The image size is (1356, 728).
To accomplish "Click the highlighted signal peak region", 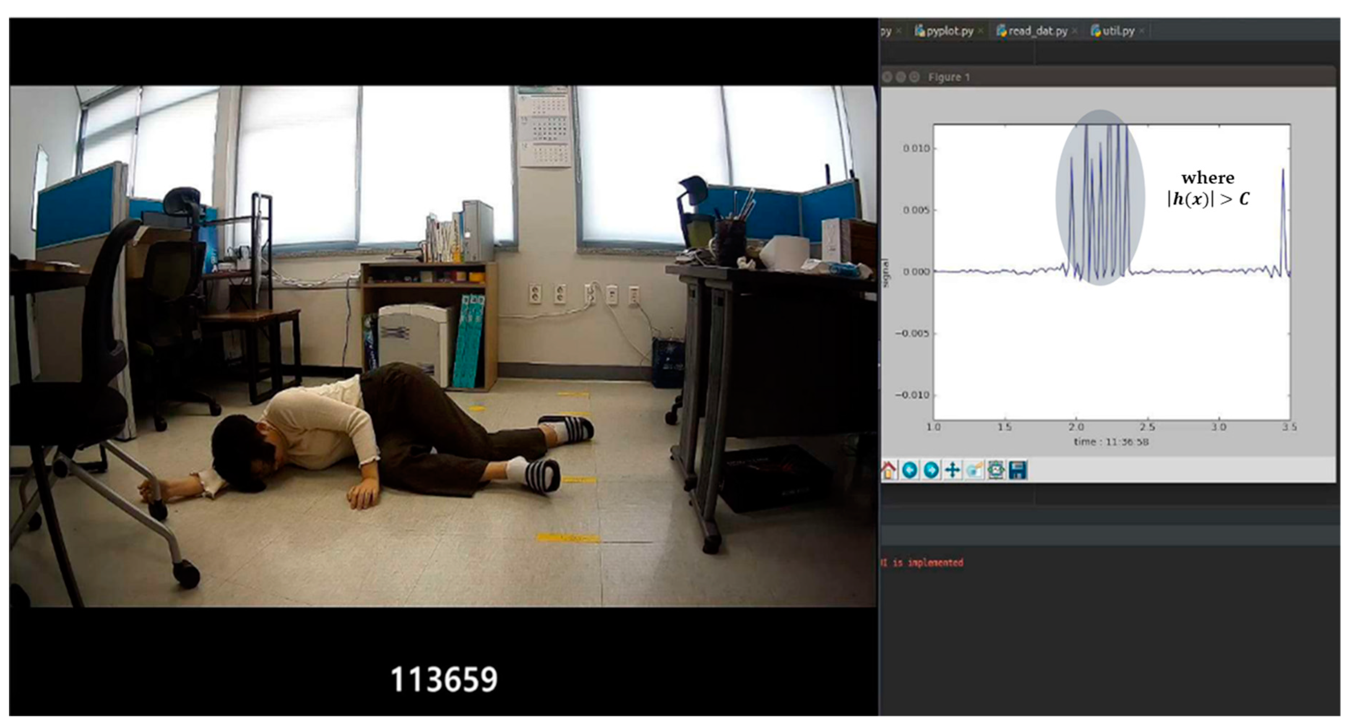I will tap(1100, 197).
